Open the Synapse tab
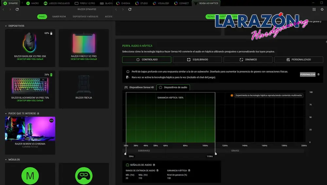The height and width of the screenshot is (185, 327). (x=10, y=3)
